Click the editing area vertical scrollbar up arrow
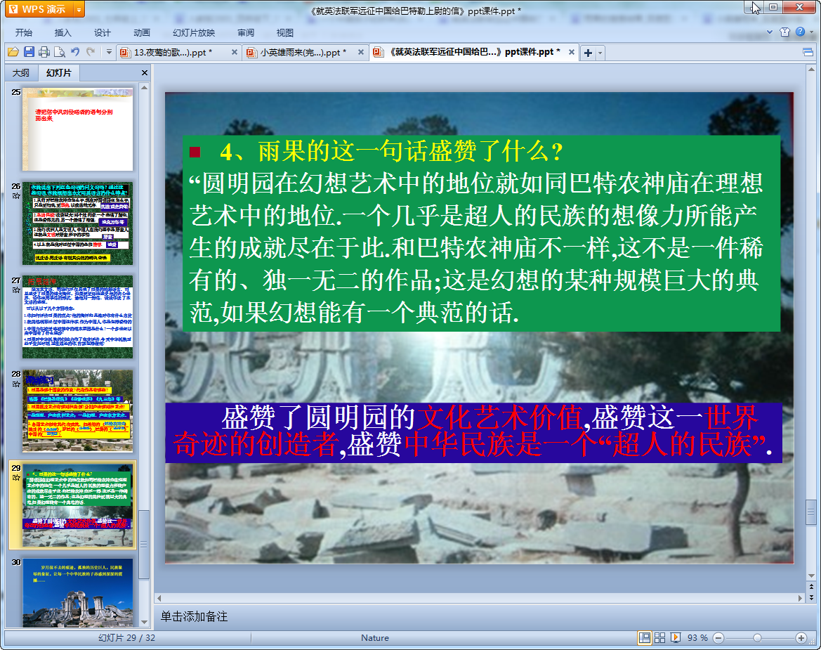 pyautogui.click(x=811, y=69)
